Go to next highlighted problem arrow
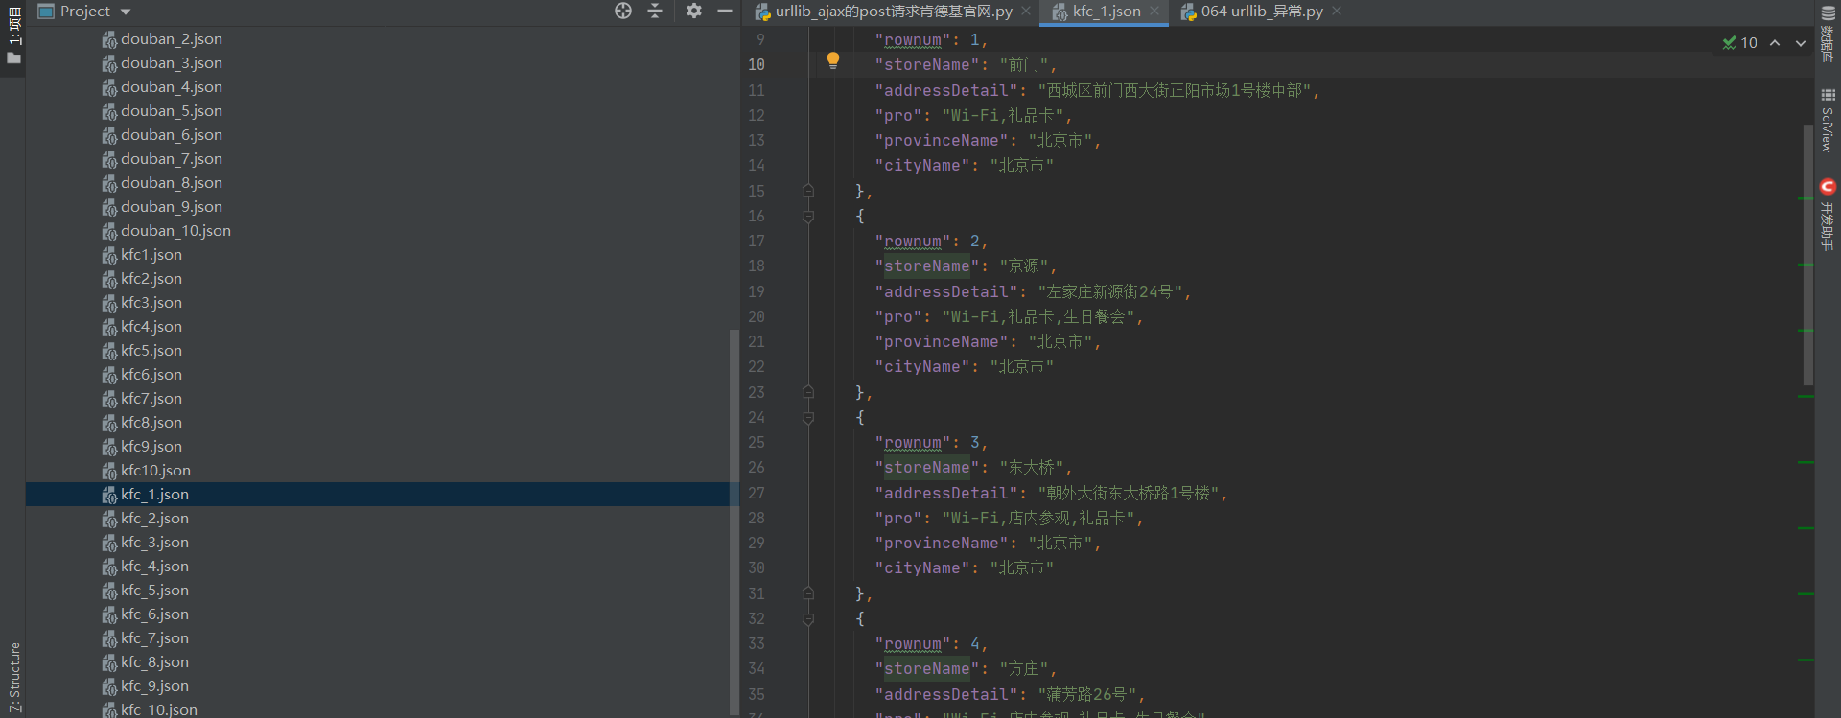Viewport: 1841px width, 718px height. pyautogui.click(x=1801, y=43)
